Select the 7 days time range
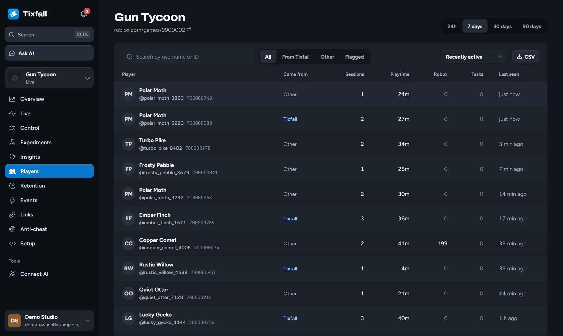Viewport: 563px width, 336px height. coord(475,26)
